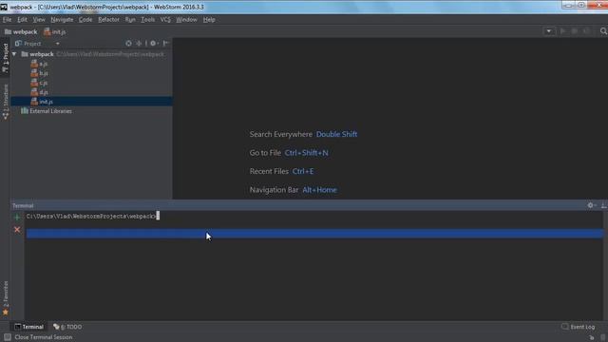
Task: Select External Libraries in project tree
Action: pyautogui.click(x=50, y=111)
